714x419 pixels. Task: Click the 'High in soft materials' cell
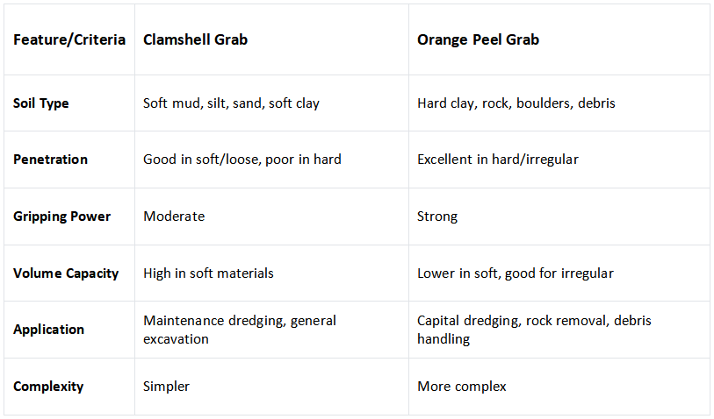271,273
